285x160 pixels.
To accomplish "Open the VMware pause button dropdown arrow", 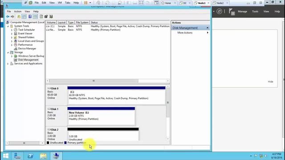I will click(x=90, y=3).
